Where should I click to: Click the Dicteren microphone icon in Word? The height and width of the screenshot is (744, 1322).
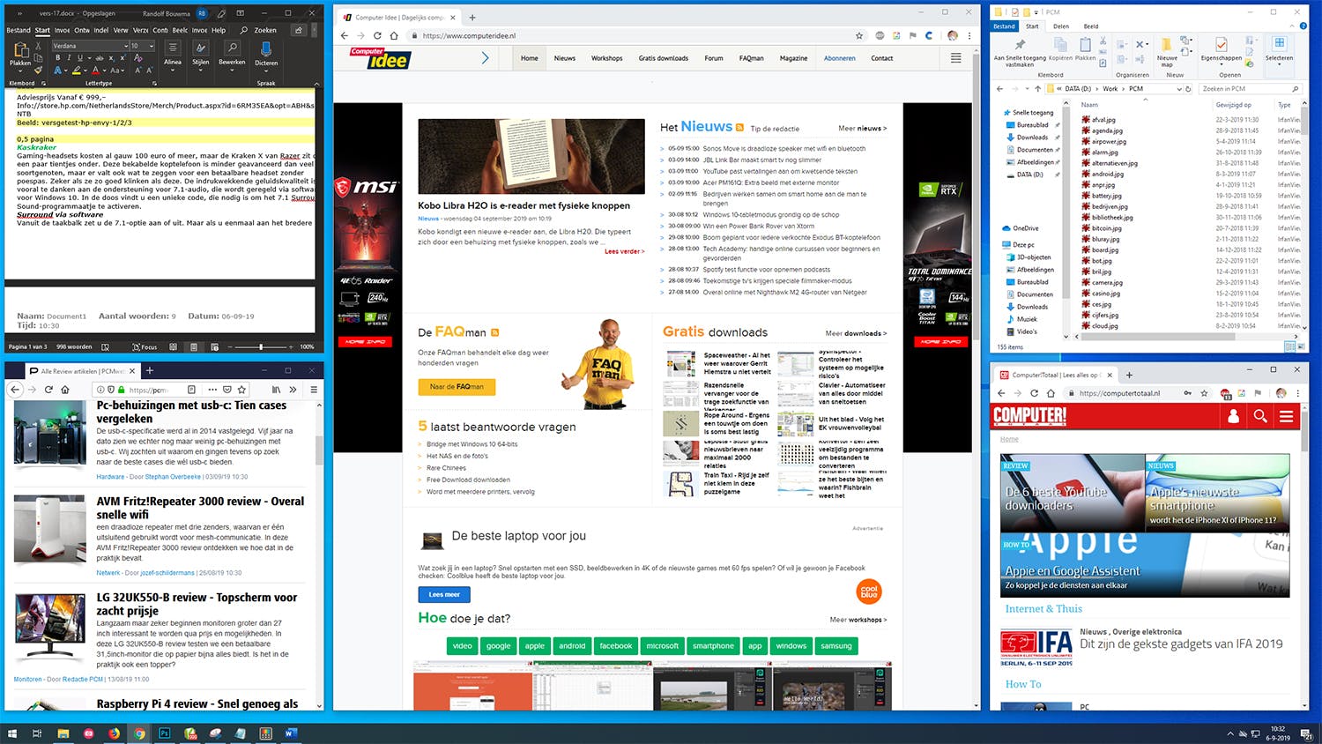(266, 49)
